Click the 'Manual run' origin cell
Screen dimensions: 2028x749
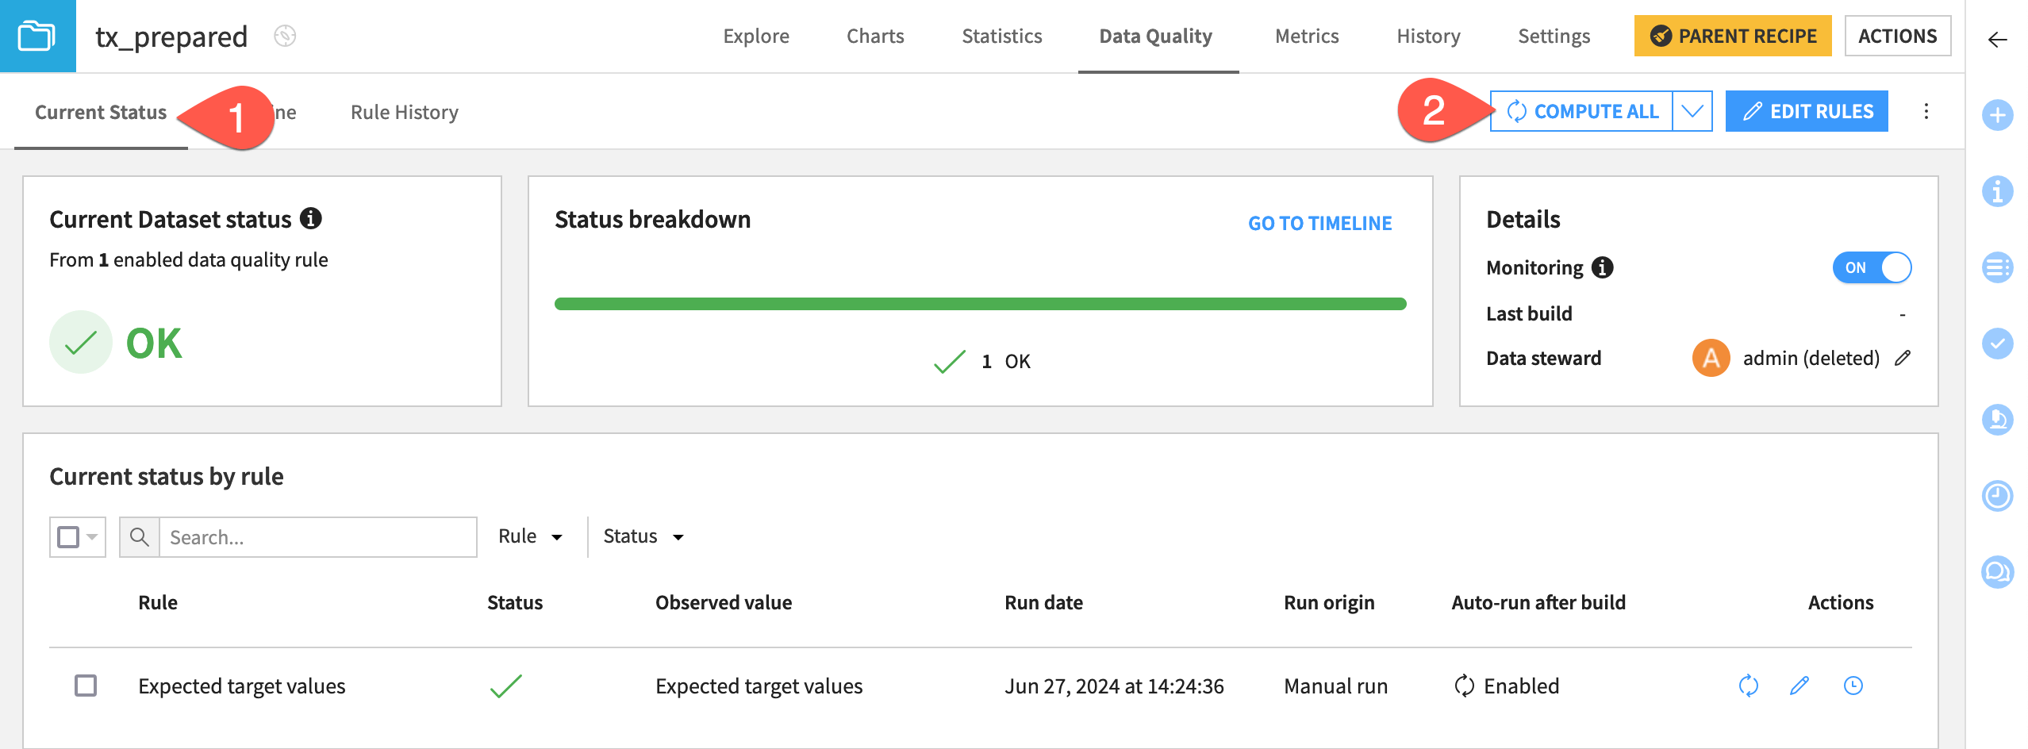pos(1335,686)
